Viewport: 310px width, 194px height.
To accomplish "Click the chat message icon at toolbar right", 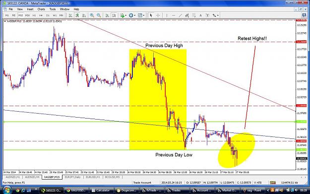I will 304,15.
